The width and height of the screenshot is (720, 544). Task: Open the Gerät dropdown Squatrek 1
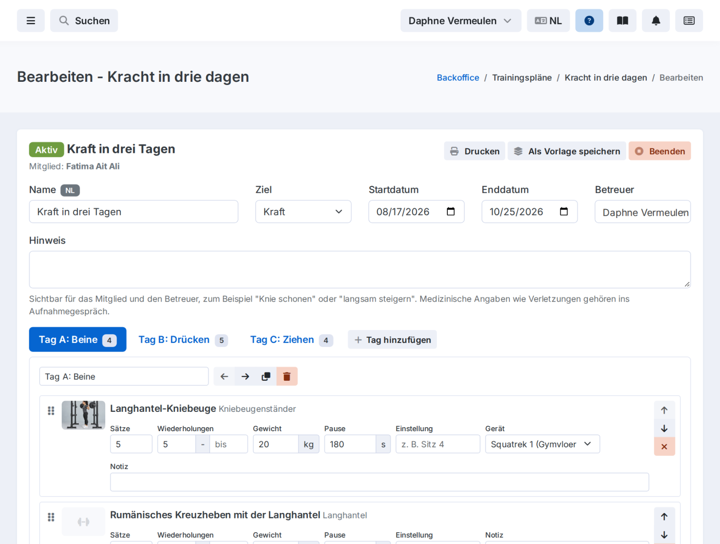coord(542,444)
